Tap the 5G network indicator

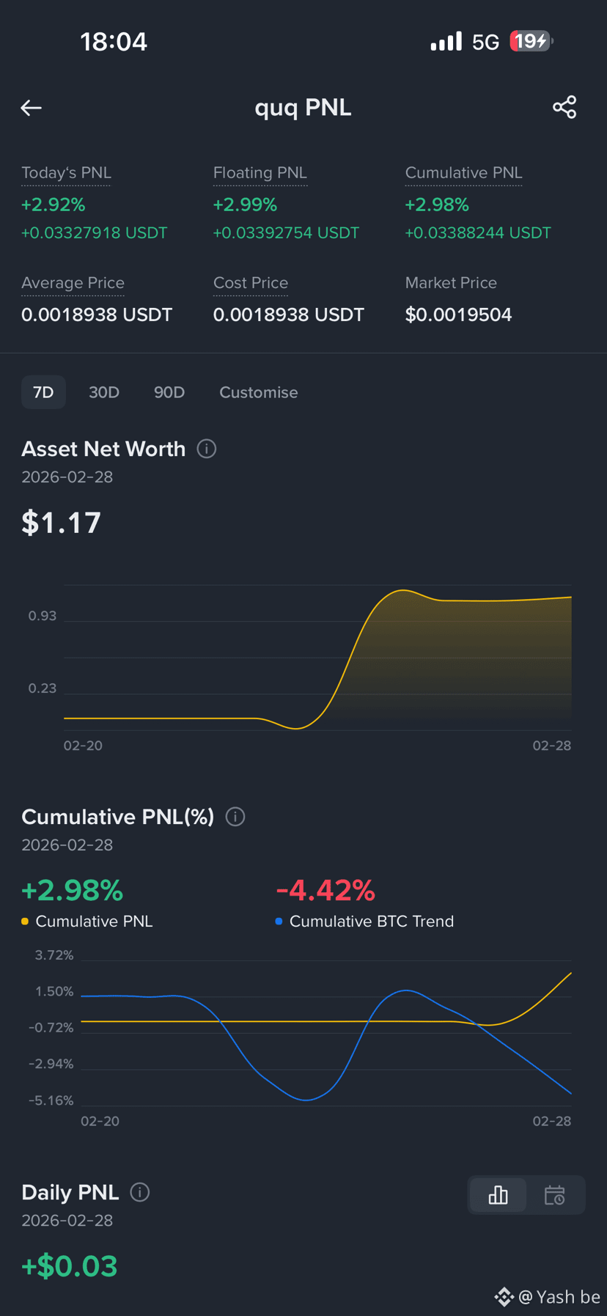click(485, 42)
